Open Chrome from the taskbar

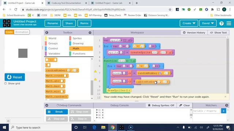(113, 127)
